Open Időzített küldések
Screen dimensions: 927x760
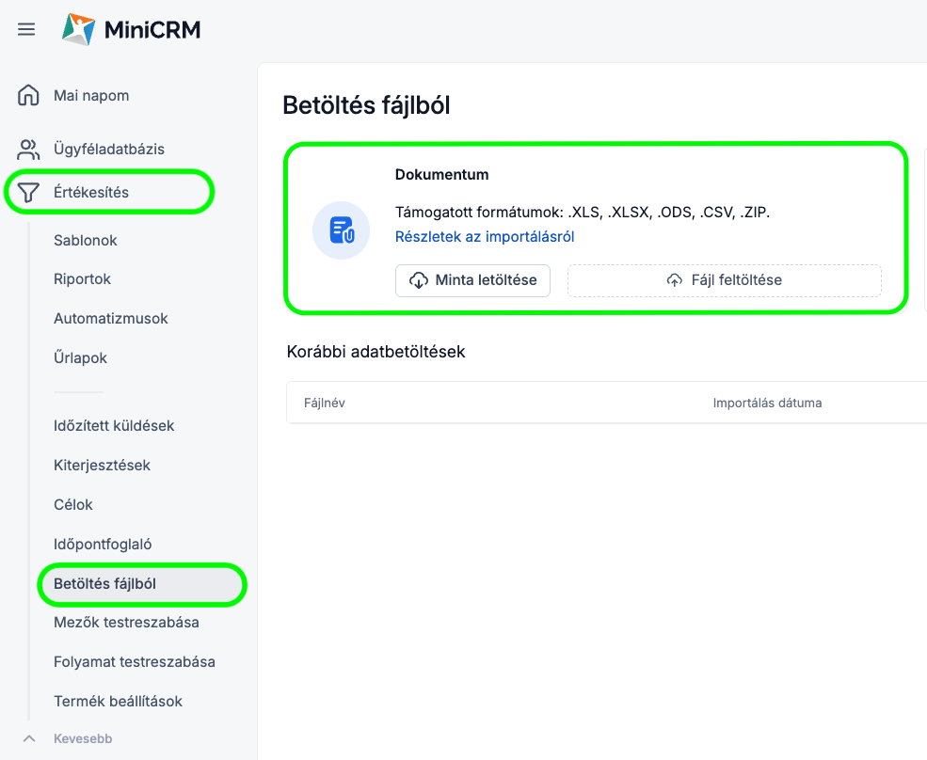[x=114, y=425]
